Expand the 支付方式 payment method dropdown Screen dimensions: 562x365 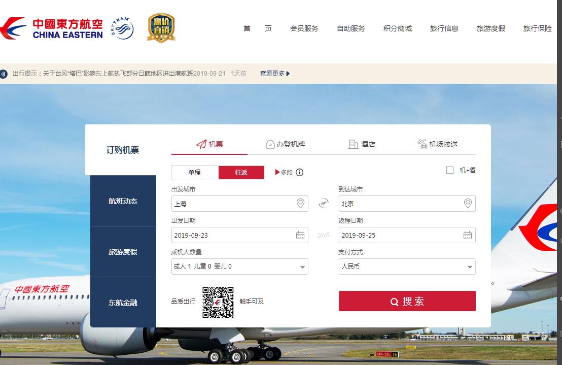tap(470, 267)
